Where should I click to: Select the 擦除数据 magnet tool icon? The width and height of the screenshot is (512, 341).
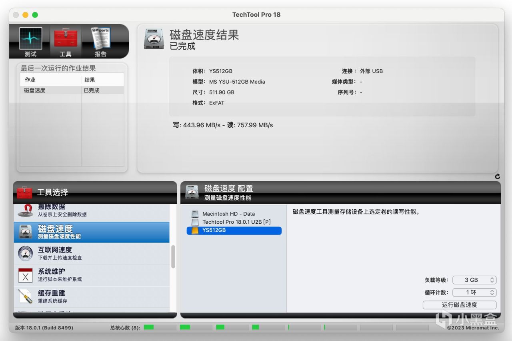coord(26,211)
